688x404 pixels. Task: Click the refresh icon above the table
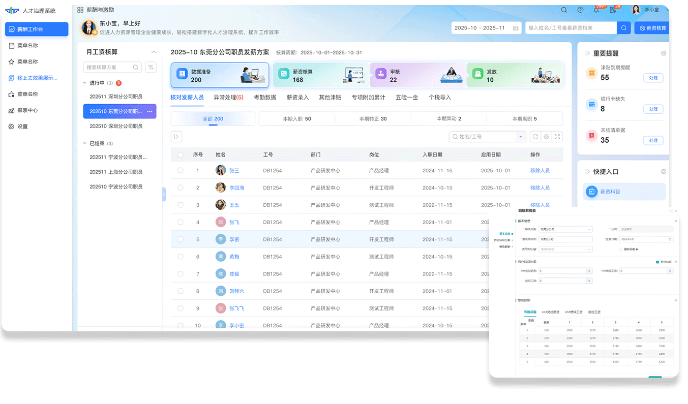535,137
